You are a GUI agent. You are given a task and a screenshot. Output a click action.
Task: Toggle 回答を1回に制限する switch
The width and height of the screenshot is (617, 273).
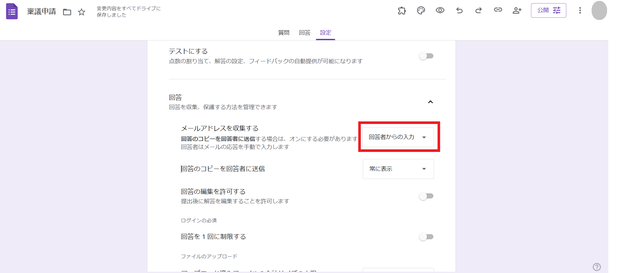pyautogui.click(x=426, y=237)
